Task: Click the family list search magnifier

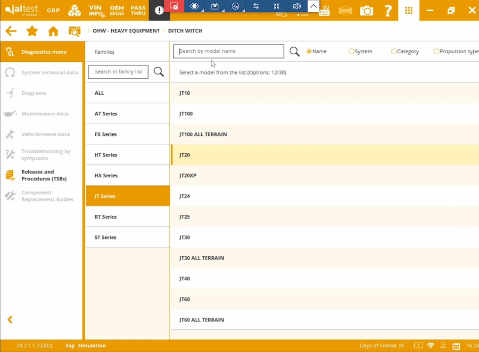Action: tap(159, 72)
